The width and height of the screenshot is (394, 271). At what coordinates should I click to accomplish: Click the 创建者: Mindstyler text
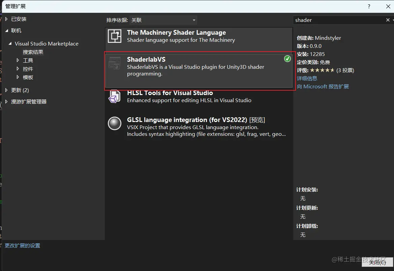click(x=319, y=38)
